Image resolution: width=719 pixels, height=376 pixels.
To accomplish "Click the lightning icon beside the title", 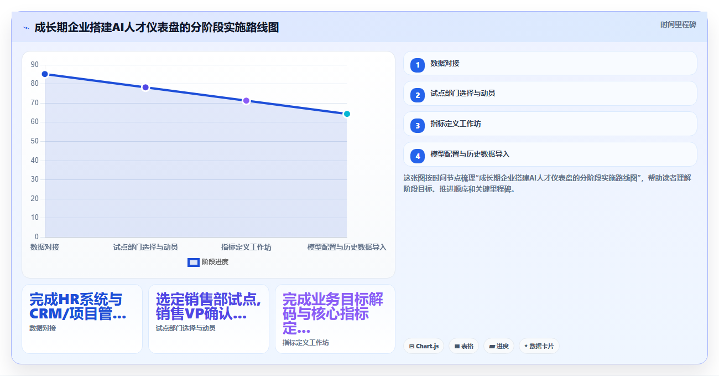I will click(x=26, y=28).
